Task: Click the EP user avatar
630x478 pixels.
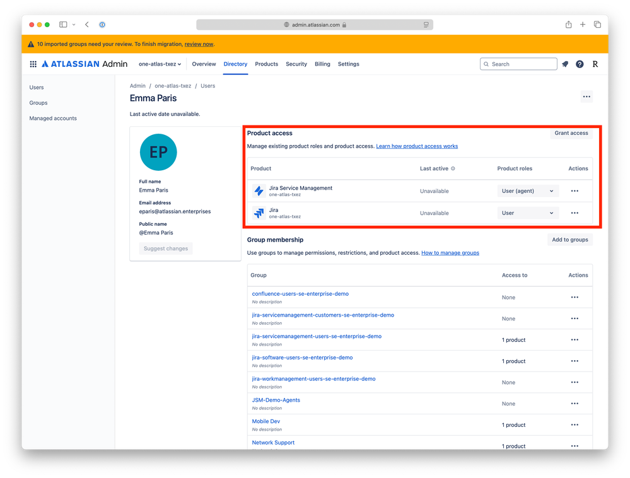Action: click(158, 152)
